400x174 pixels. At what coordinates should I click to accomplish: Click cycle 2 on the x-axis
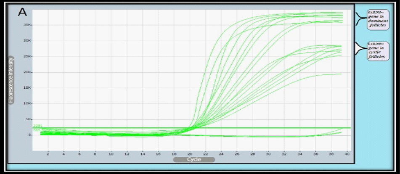tap(48, 154)
